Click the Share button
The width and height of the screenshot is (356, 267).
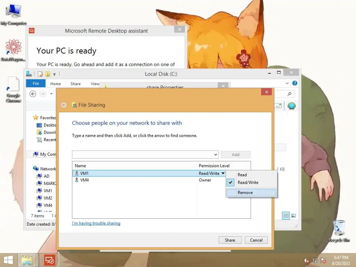pos(230,240)
